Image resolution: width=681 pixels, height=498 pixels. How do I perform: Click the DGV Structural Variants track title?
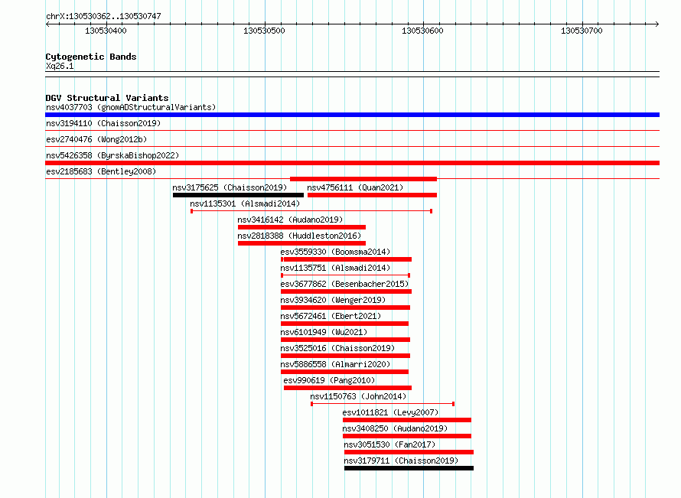(x=107, y=98)
